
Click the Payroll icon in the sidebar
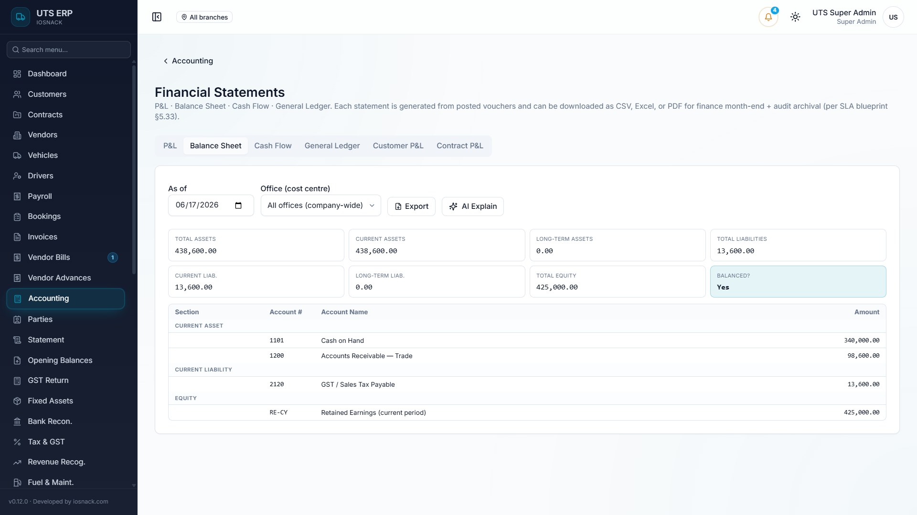click(17, 196)
